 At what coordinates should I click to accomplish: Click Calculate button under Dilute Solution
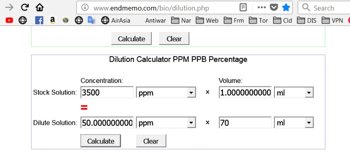(x=101, y=141)
